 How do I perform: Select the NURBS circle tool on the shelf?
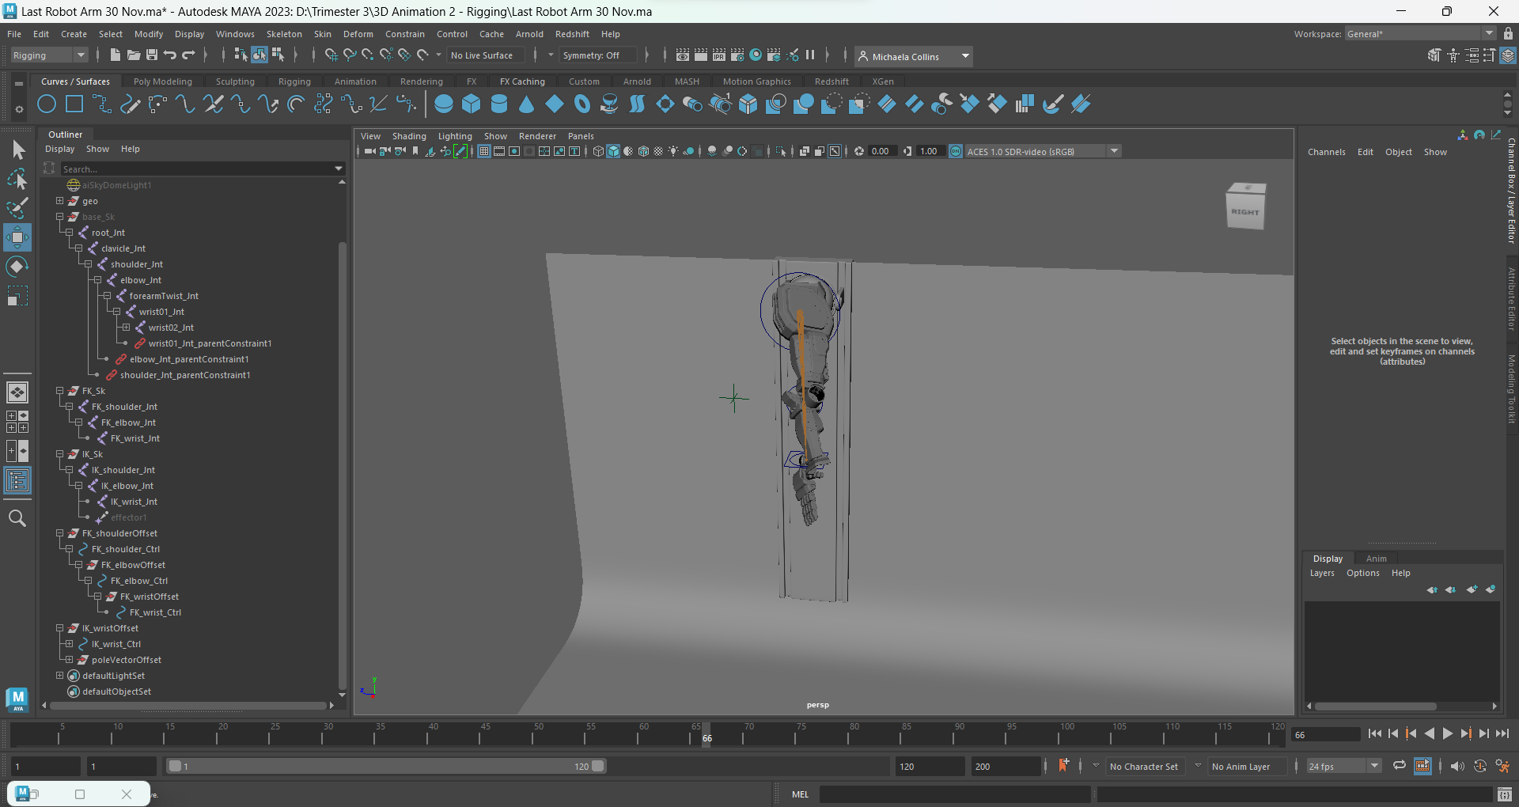point(47,104)
